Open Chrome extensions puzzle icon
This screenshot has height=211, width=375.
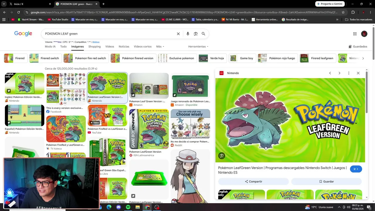pos(353,12)
